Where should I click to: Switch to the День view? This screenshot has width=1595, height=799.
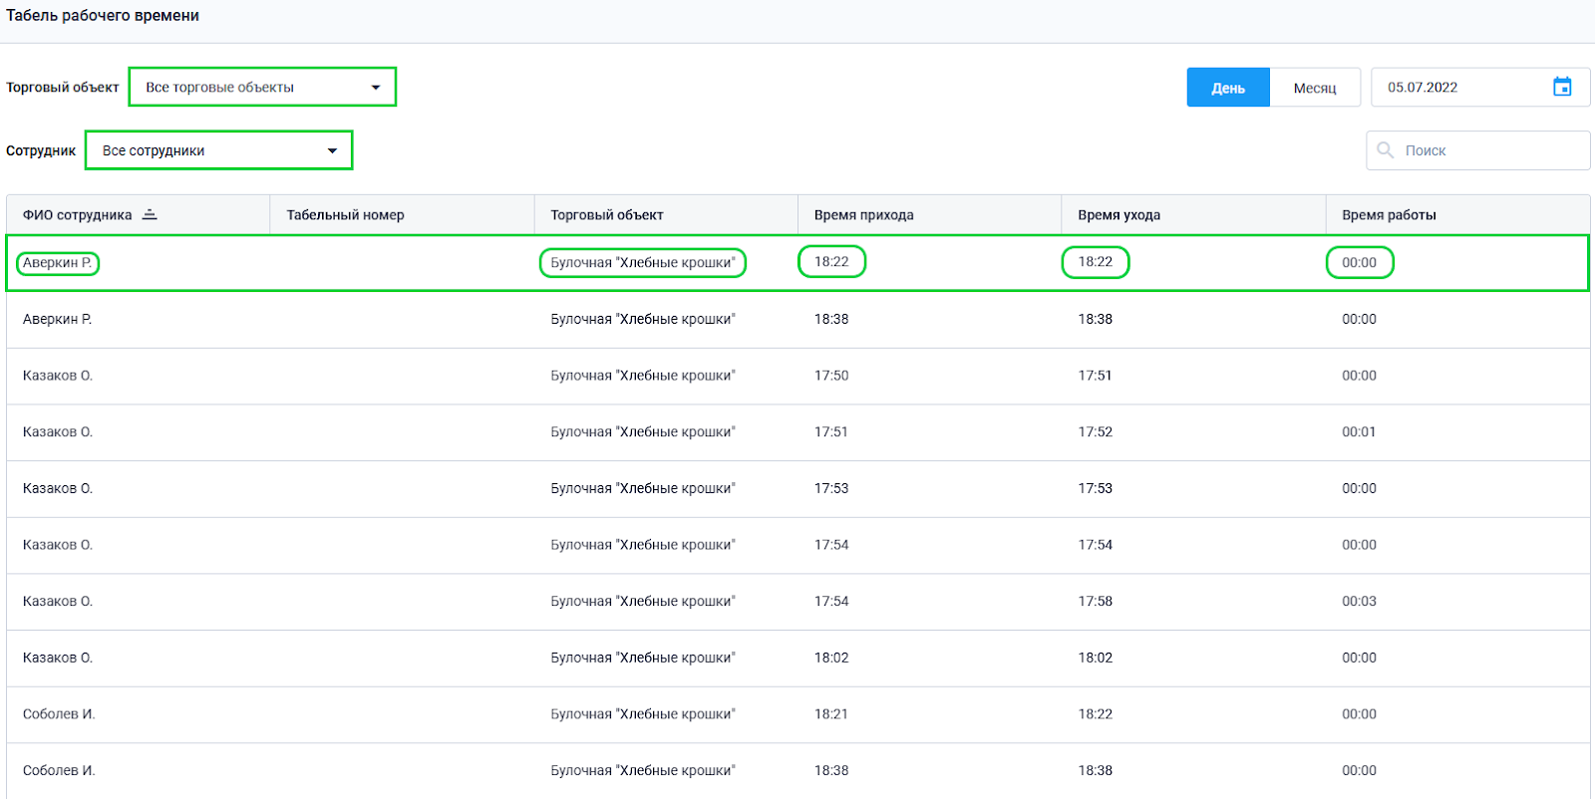coord(1227,88)
